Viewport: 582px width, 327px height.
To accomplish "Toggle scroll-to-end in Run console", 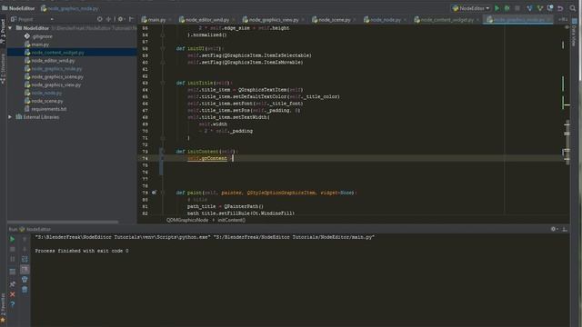I will 25,269.
